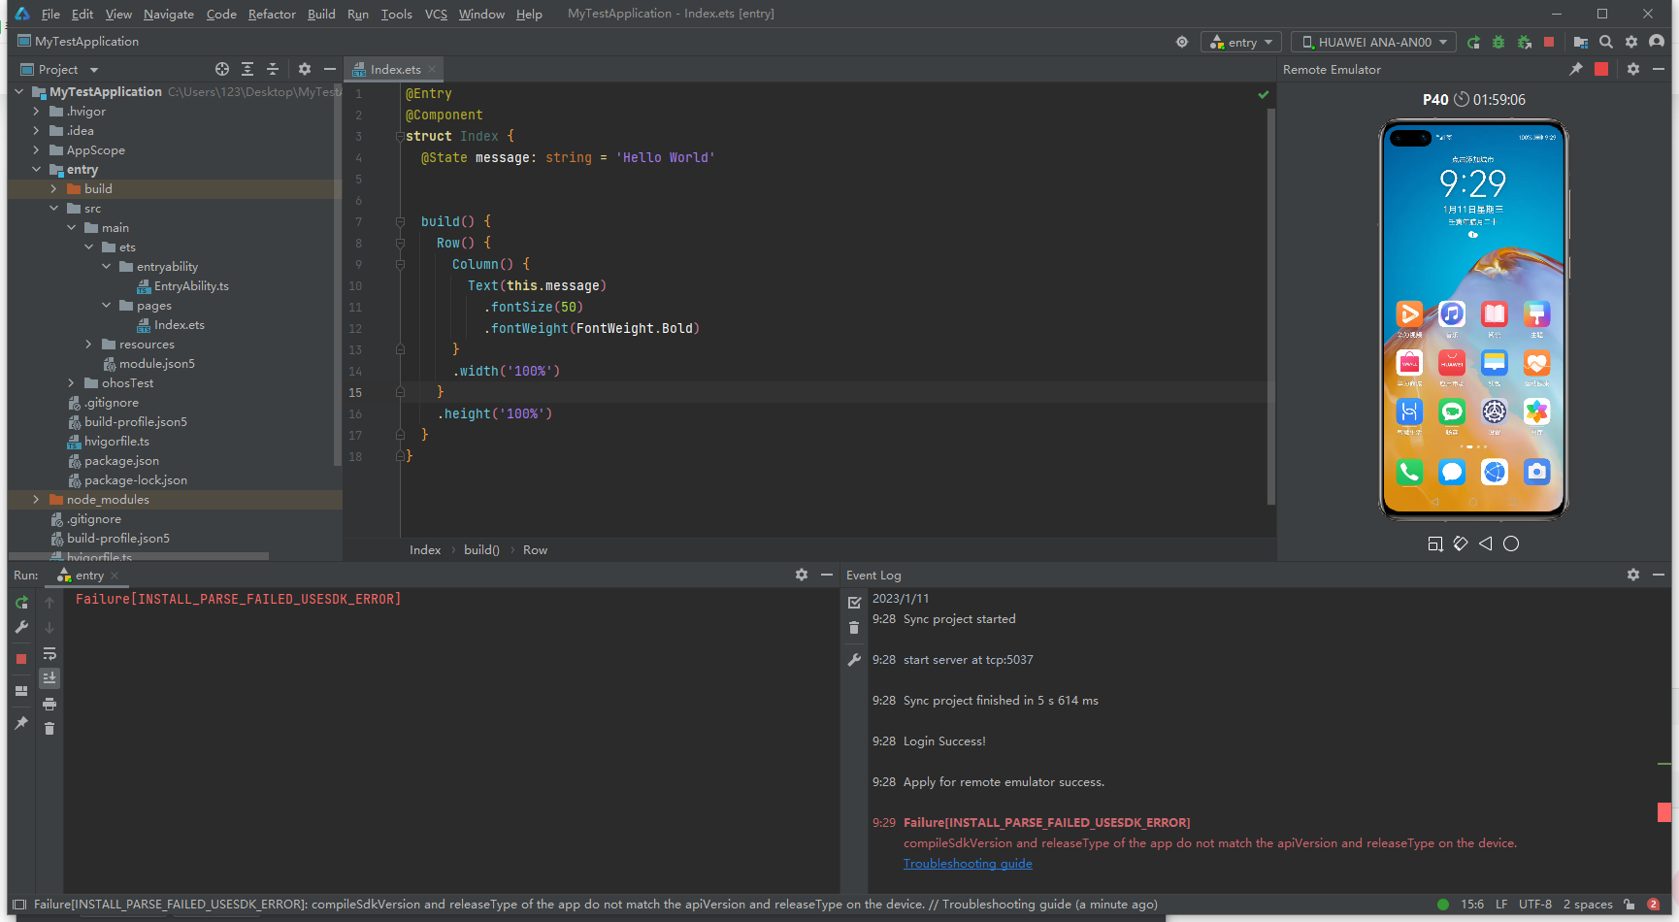Select module.json5 in Project tree
The height and width of the screenshot is (922, 1679).
pos(156,364)
